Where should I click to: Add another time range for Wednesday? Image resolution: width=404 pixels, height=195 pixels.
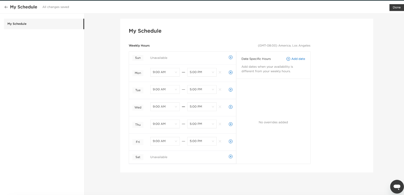pos(231,107)
